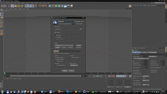The image size is (167, 94).
Task: Open the Project Scale Centimeters unit dropdown
Action: point(153,56)
